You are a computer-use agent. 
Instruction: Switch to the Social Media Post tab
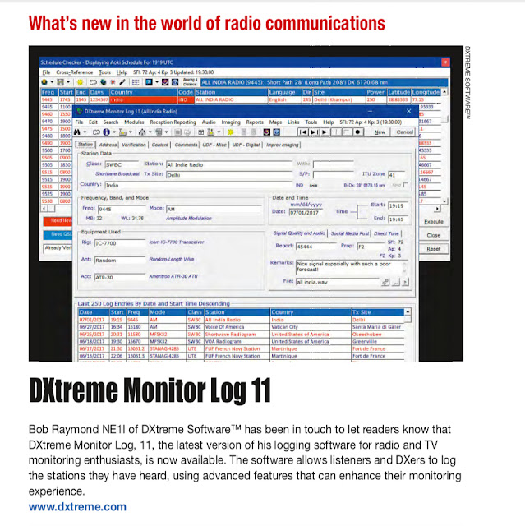(350, 233)
